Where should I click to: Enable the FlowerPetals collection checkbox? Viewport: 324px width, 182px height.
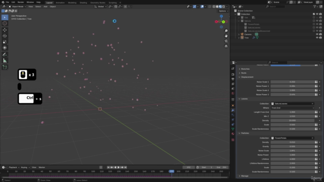pos(314,24)
